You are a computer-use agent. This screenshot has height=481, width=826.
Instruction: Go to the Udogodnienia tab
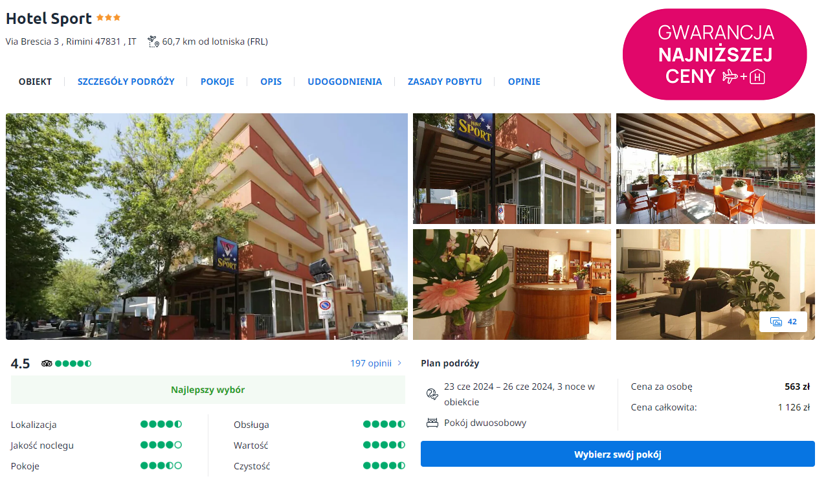[344, 82]
